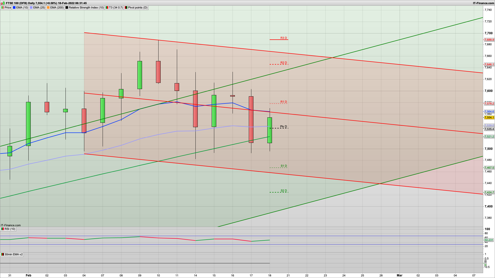Click the 18 date label on the time axis

pyautogui.click(x=270, y=275)
